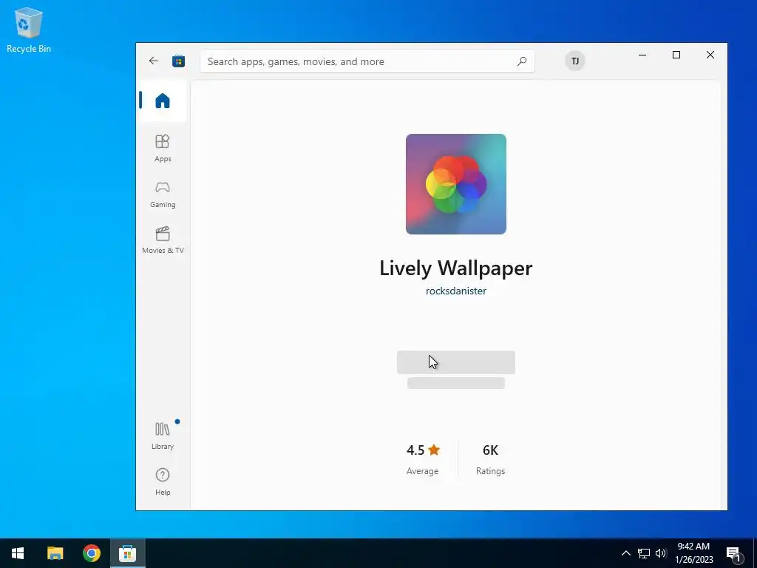This screenshot has width=757, height=568.
Task: Open the volume tray icon
Action: click(661, 553)
